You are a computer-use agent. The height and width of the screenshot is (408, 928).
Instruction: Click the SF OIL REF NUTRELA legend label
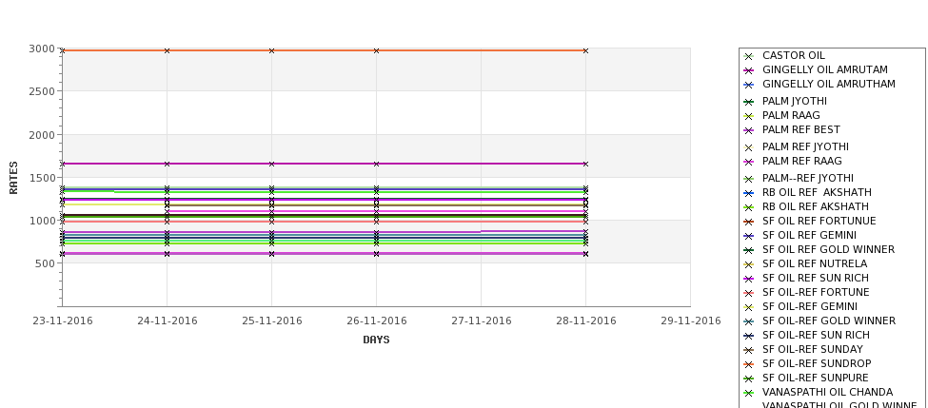pyautogui.click(x=815, y=263)
